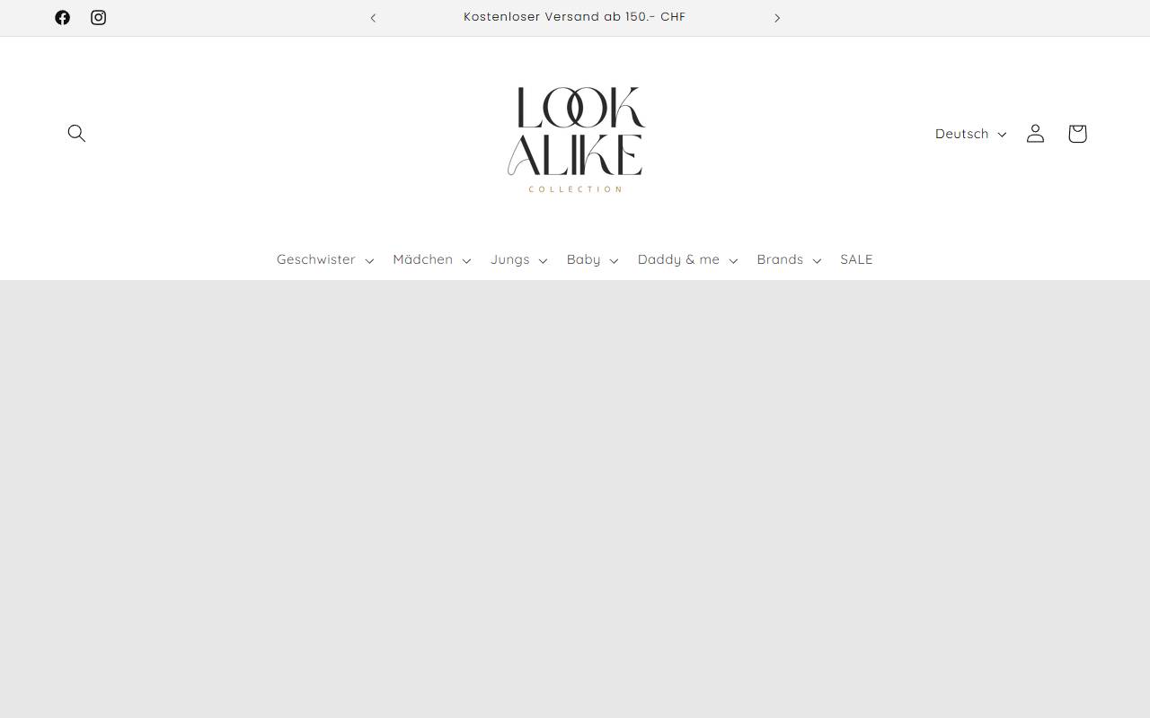Expand the Baby menu
The height and width of the screenshot is (718, 1150).
593,259
